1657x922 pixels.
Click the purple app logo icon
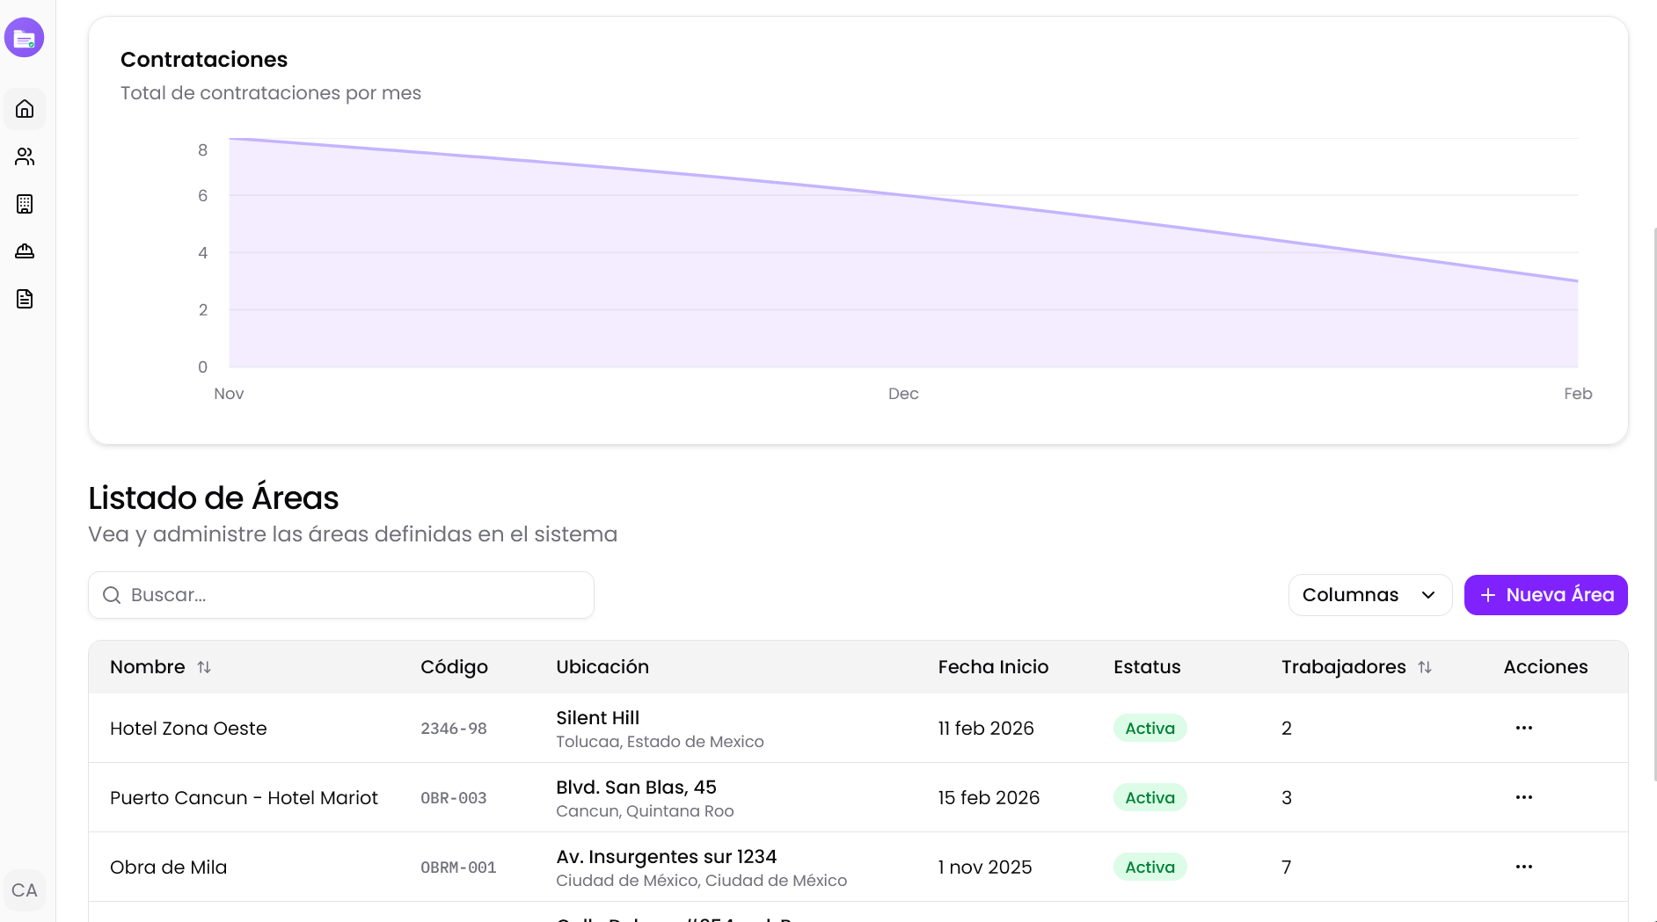click(x=25, y=38)
